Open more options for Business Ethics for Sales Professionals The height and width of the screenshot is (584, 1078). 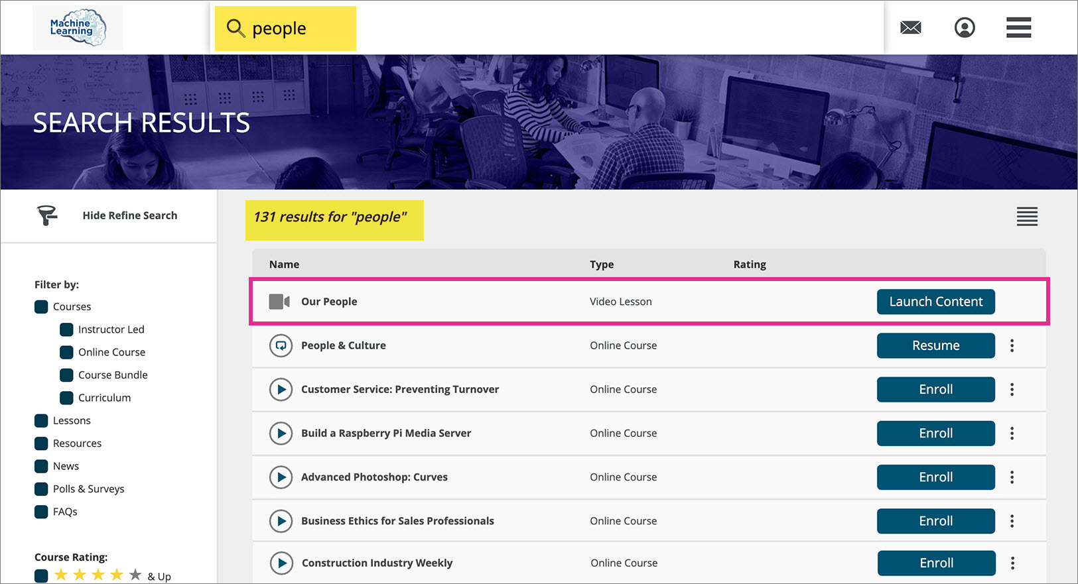(1012, 521)
